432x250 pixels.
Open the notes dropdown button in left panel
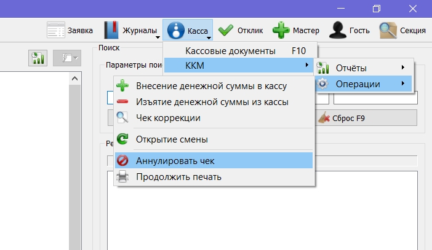[67, 58]
